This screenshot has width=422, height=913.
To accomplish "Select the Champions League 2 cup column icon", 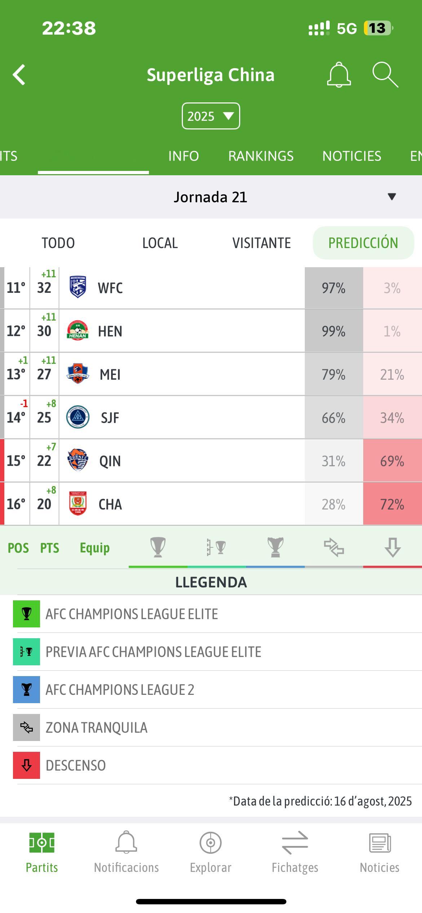I will point(275,547).
